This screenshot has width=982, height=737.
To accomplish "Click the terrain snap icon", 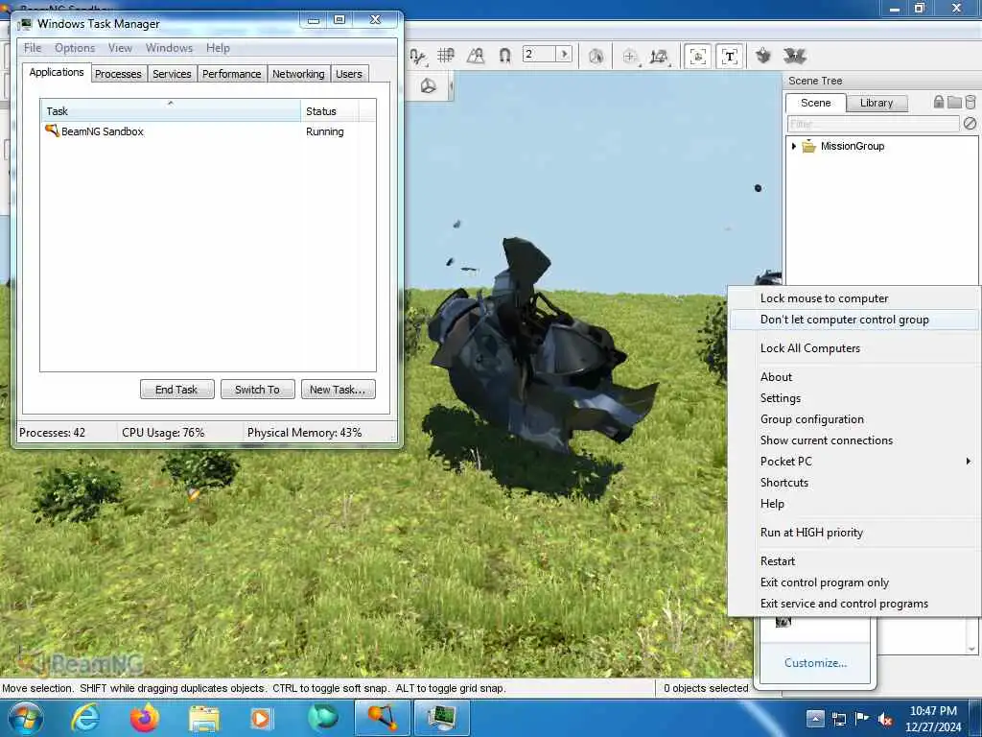I will tap(476, 56).
